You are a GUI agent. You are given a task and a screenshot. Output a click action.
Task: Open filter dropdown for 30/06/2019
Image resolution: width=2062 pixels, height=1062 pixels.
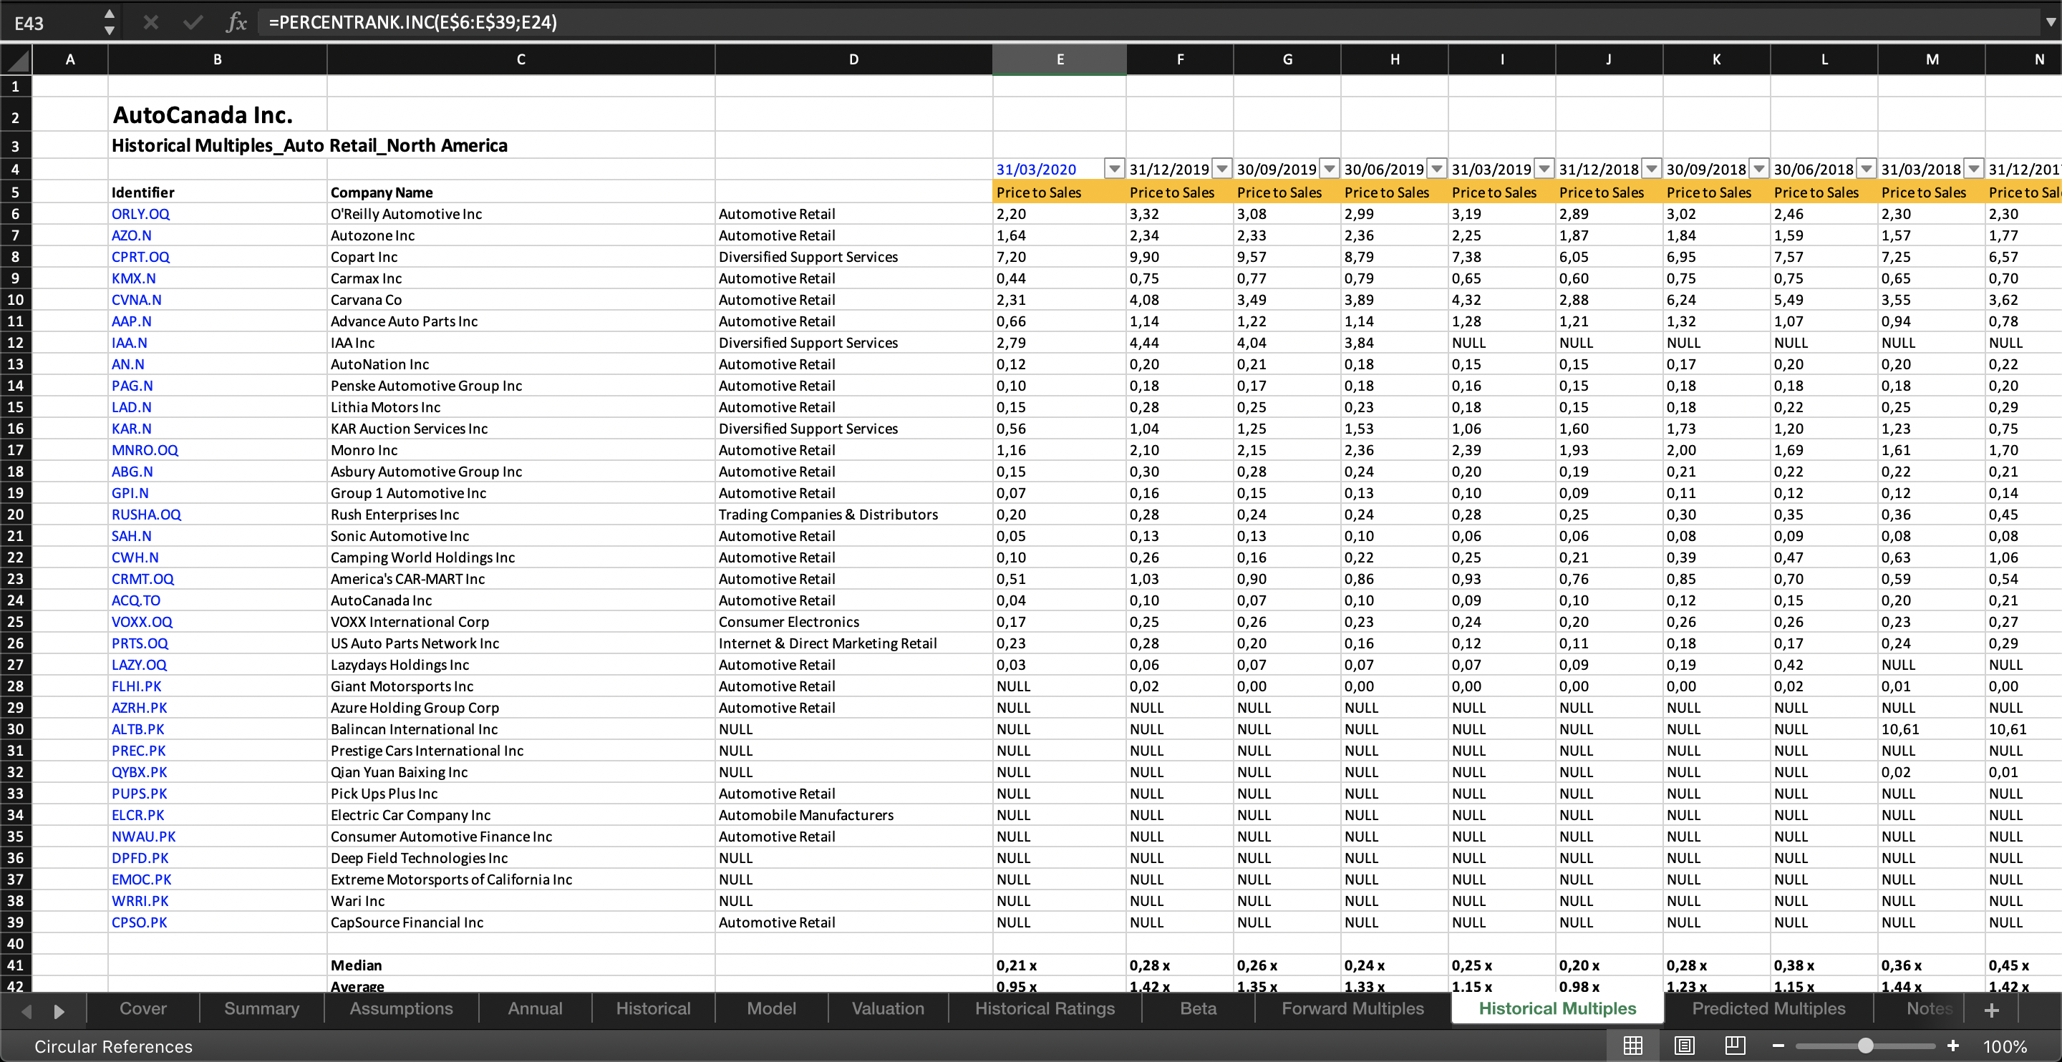[x=1437, y=169]
